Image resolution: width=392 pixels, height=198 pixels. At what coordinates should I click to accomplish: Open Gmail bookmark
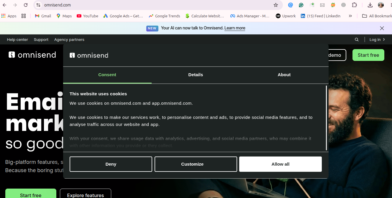(43, 16)
